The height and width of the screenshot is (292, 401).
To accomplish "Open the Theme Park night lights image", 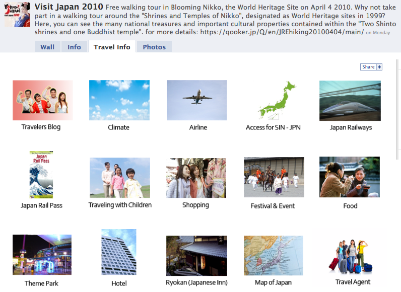I will pyautogui.click(x=42, y=255).
